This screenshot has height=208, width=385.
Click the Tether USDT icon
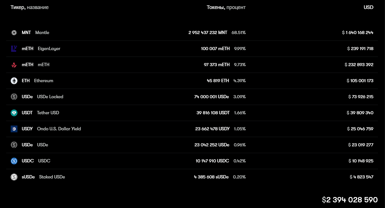pos(14,113)
